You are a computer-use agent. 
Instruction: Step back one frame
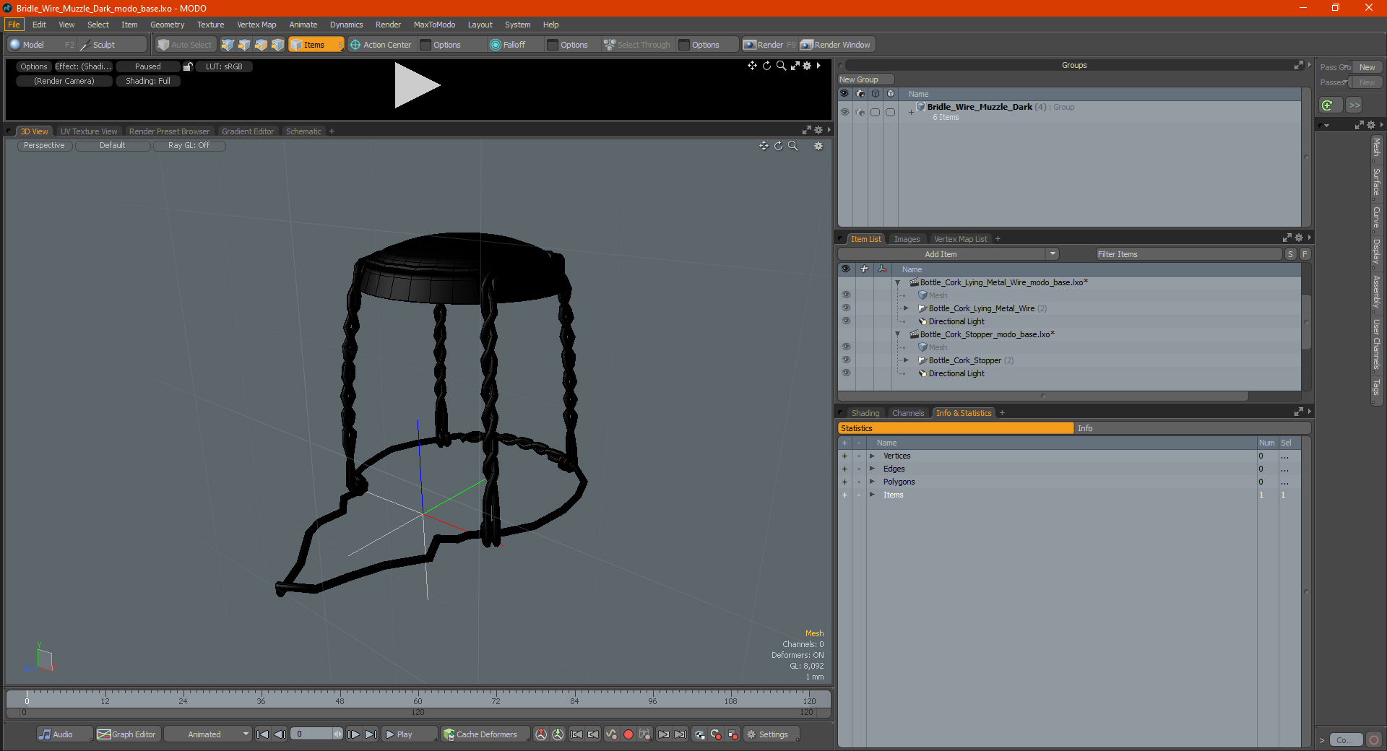(x=280, y=734)
